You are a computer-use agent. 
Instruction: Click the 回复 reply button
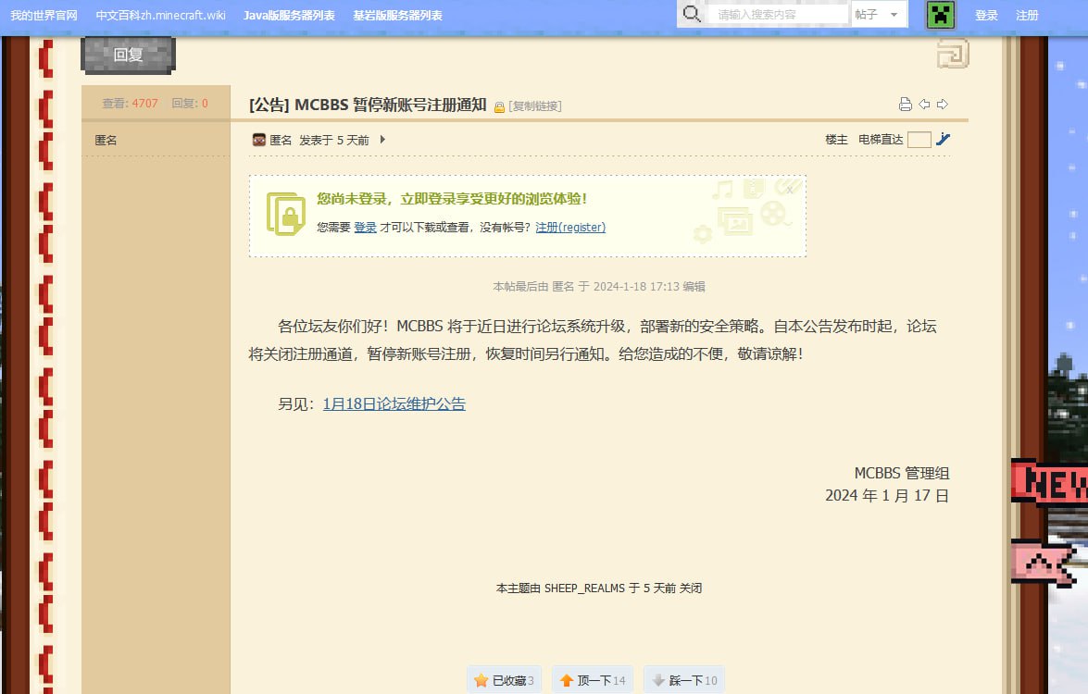(x=129, y=55)
